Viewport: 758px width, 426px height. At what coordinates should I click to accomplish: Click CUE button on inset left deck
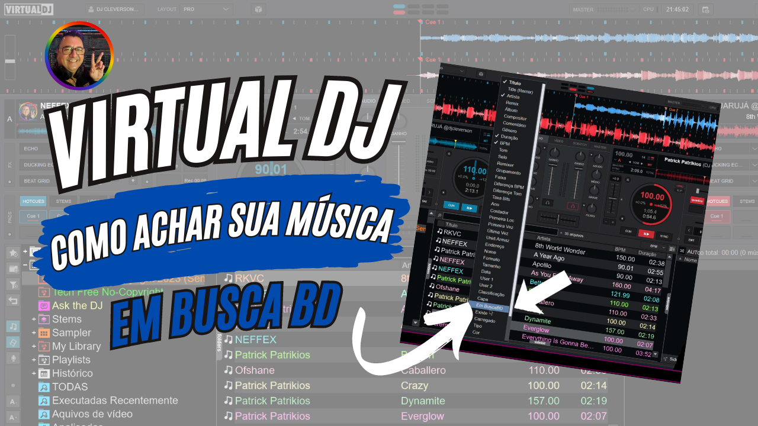coord(451,206)
